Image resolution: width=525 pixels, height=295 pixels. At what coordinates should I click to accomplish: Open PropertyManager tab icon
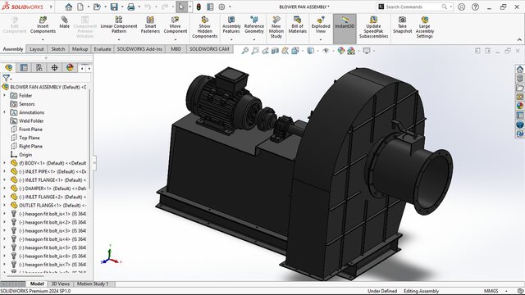pos(24,67)
